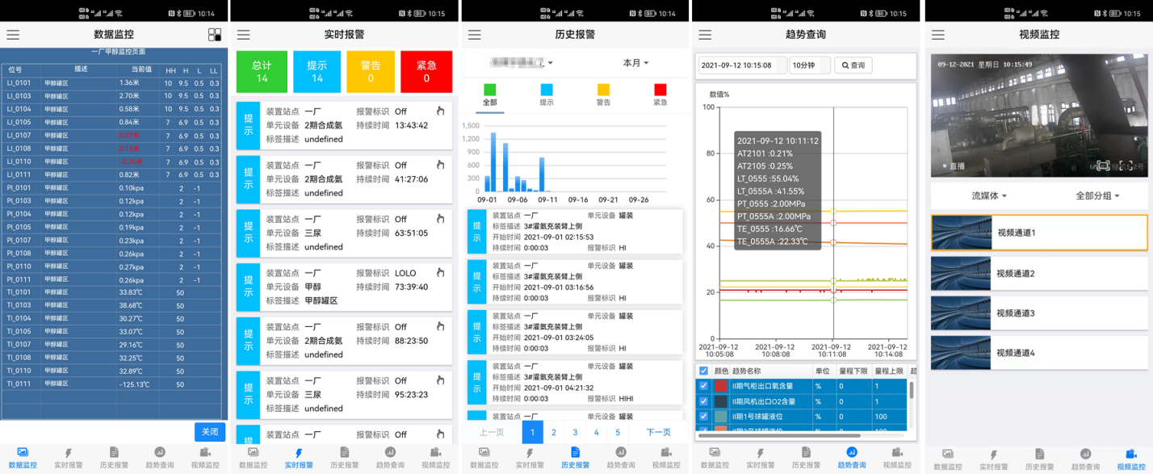Open 视频监控 from the 数据监控 screen's bottom bar

(205, 458)
